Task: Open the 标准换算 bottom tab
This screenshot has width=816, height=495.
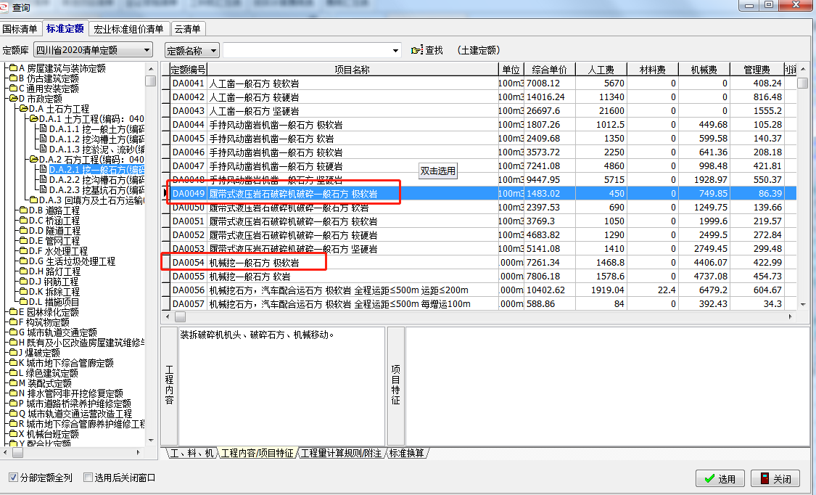Action: coord(406,453)
